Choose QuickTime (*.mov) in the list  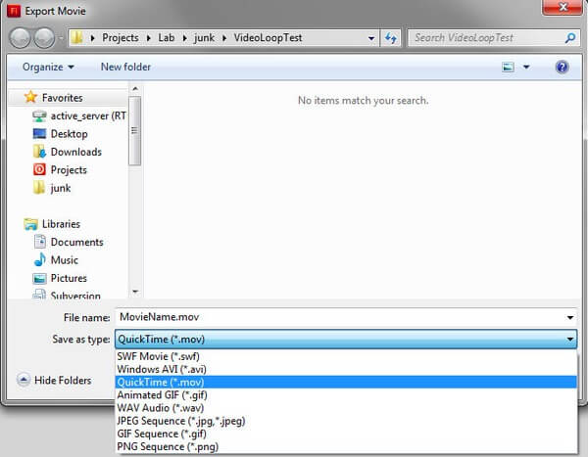346,382
